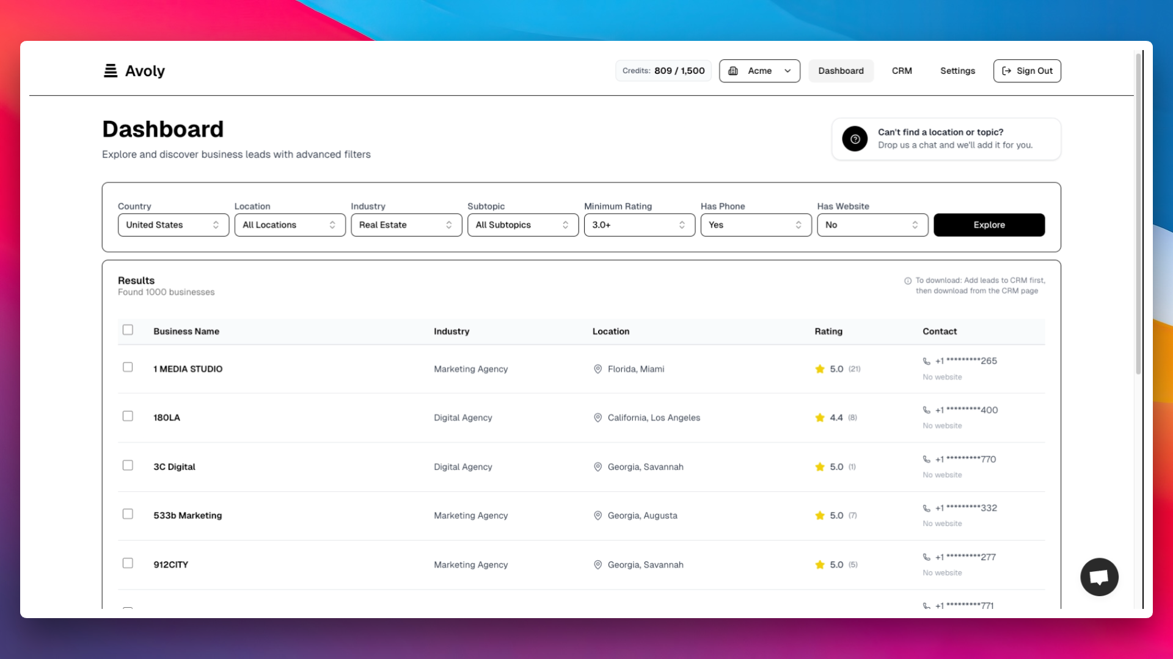Switch to the CRM page
Image resolution: width=1173 pixels, height=659 pixels.
point(902,71)
